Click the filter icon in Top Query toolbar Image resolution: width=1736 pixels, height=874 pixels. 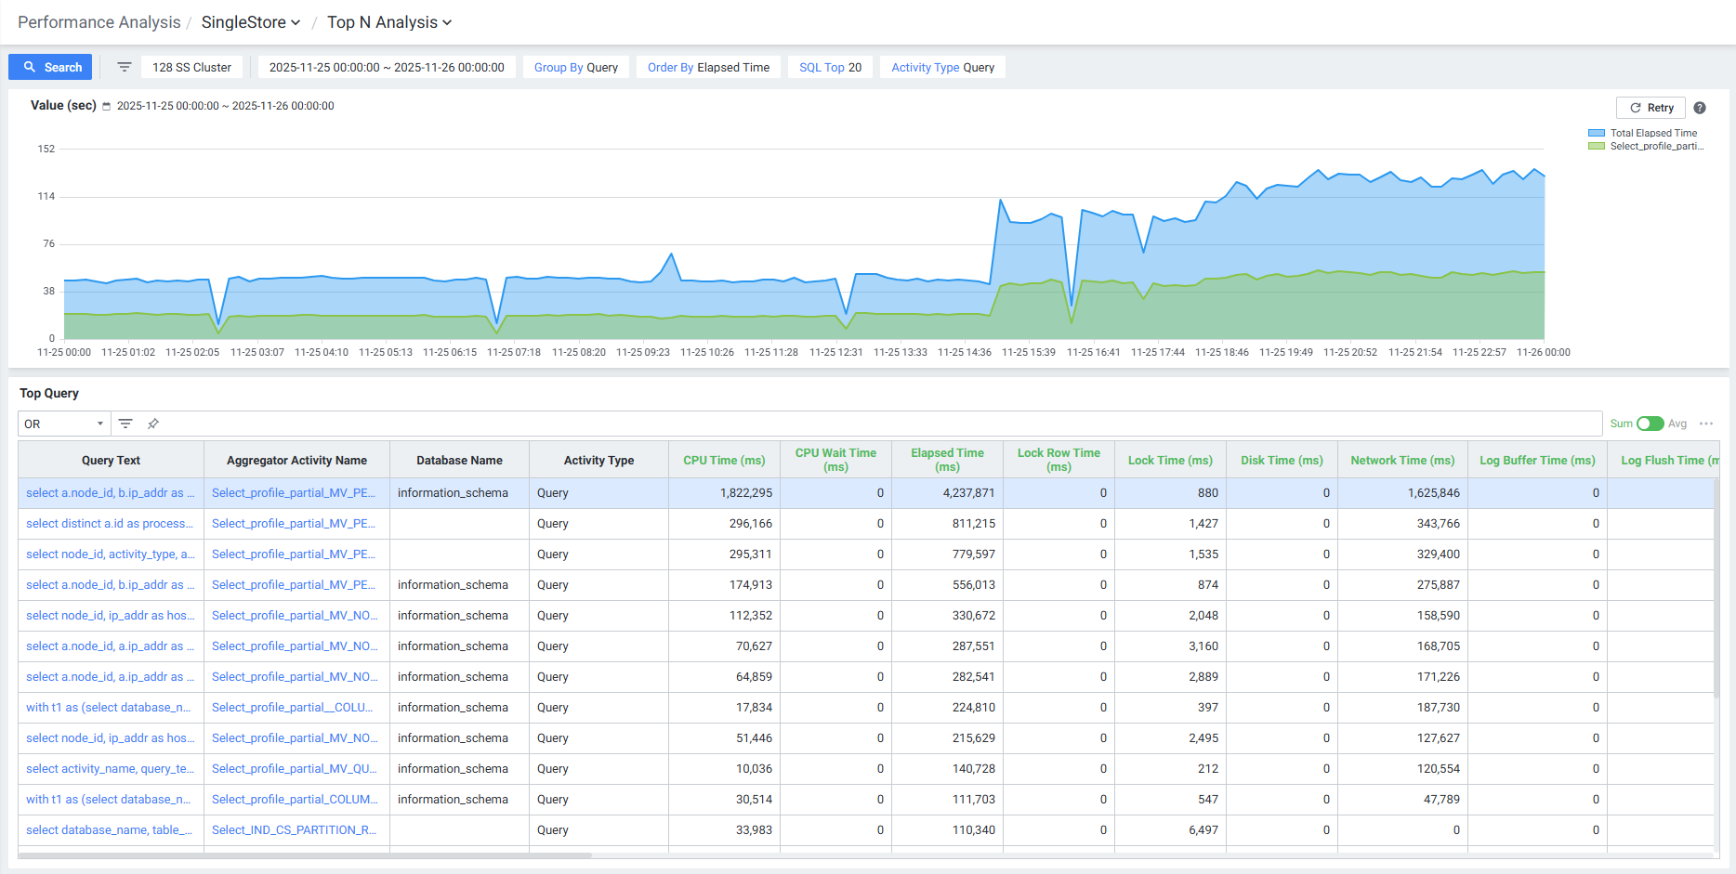125,424
